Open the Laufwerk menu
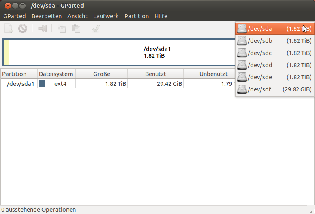Viewport: 315px width, 214px height. pyautogui.click(x=106, y=16)
